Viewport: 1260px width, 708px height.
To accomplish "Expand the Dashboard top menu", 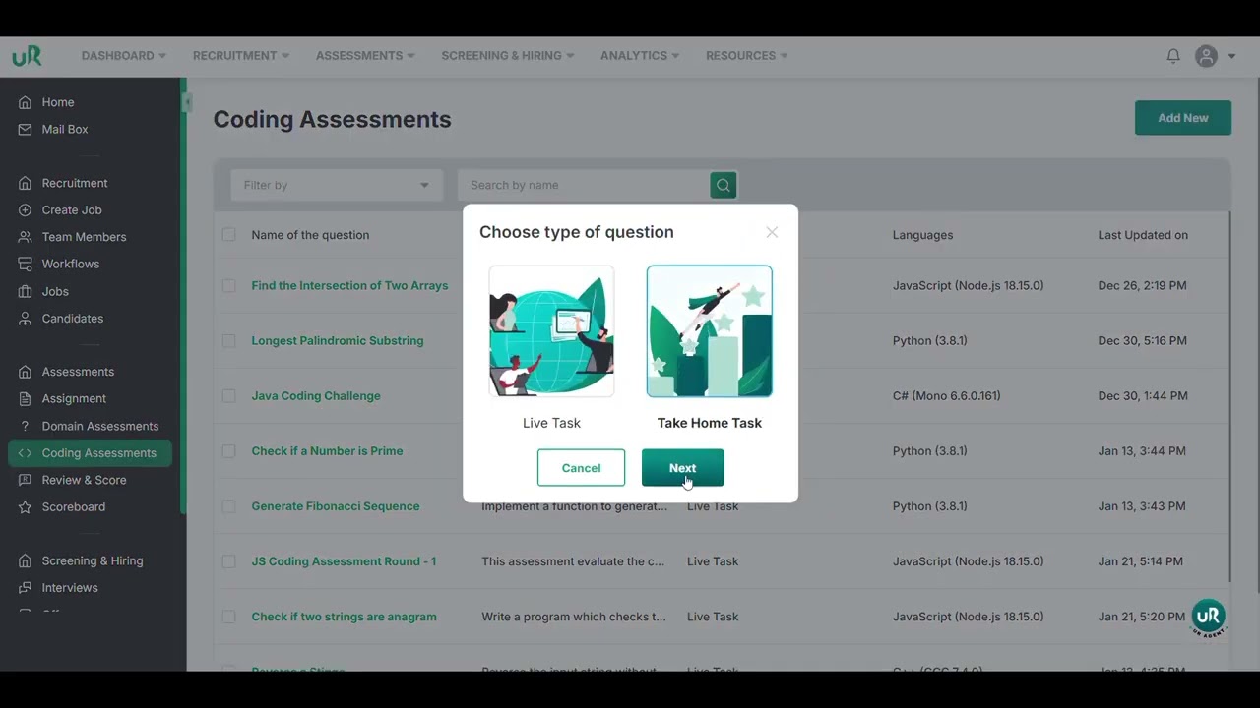I will (x=124, y=56).
